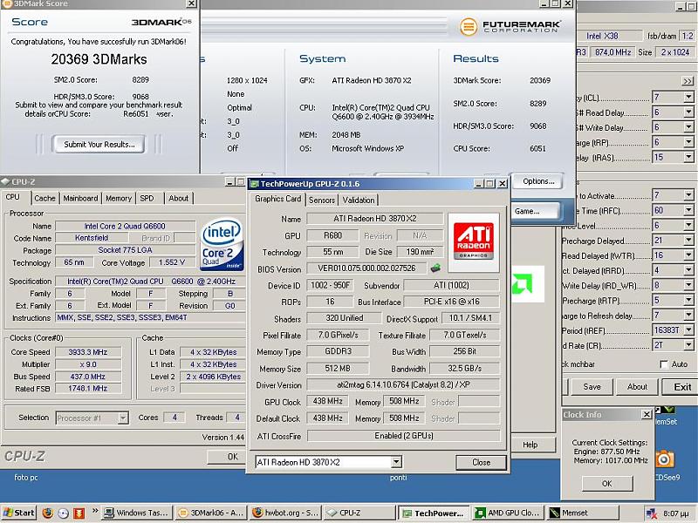Switch to the Cache tab in CPU-Z

coord(44,199)
